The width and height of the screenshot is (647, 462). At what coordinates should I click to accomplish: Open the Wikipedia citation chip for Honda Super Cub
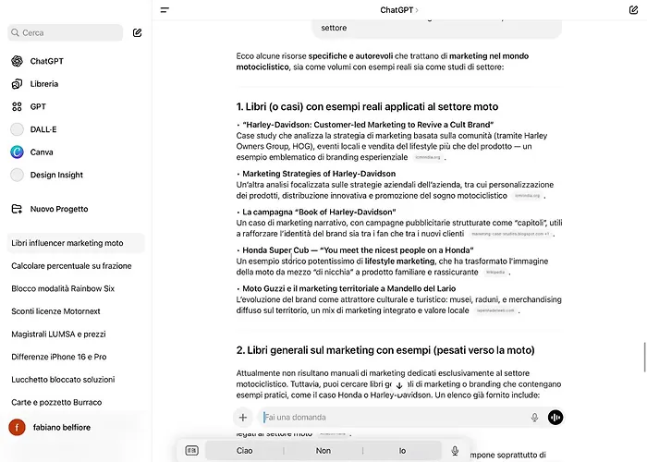point(495,273)
